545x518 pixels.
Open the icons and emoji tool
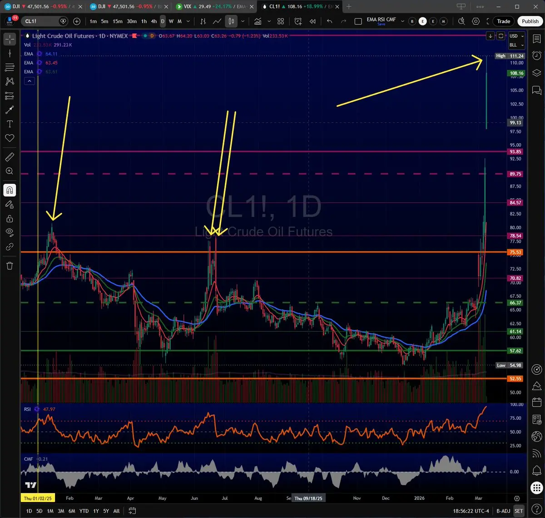10,138
